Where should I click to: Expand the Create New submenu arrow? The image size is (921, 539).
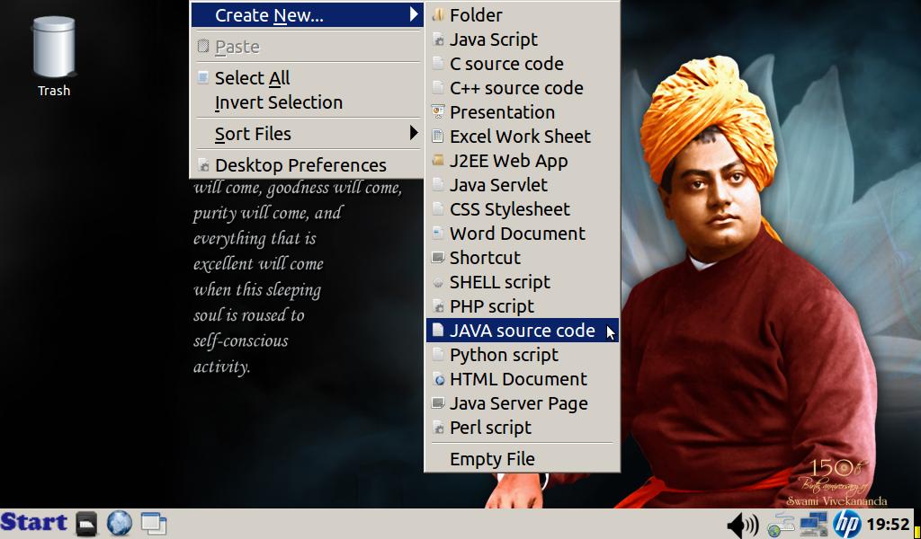pyautogui.click(x=414, y=14)
